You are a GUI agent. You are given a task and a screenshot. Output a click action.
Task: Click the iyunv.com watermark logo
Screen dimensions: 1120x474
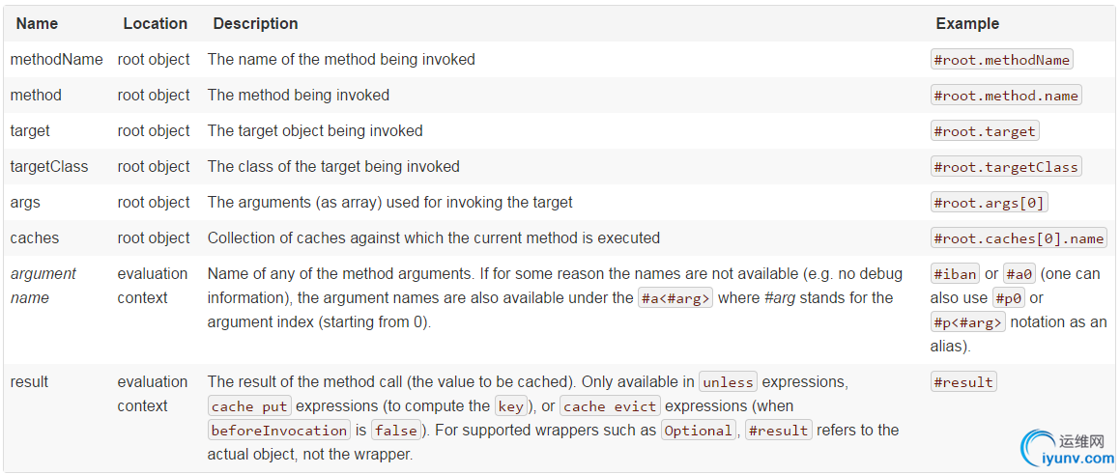(1065, 446)
